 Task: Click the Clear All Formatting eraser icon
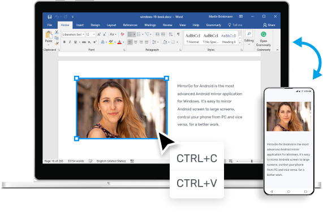(x=122, y=34)
